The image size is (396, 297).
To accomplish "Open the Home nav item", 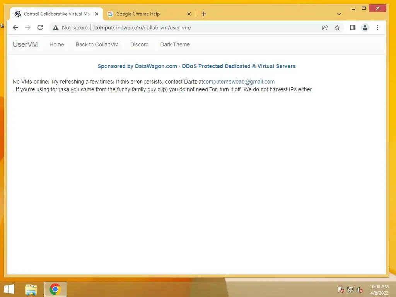I will click(56, 44).
